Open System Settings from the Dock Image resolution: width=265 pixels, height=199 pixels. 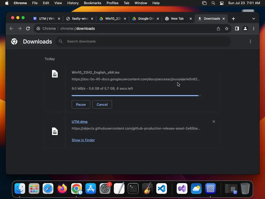tap(105, 188)
